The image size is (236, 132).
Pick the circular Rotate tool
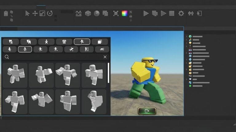point(50,14)
